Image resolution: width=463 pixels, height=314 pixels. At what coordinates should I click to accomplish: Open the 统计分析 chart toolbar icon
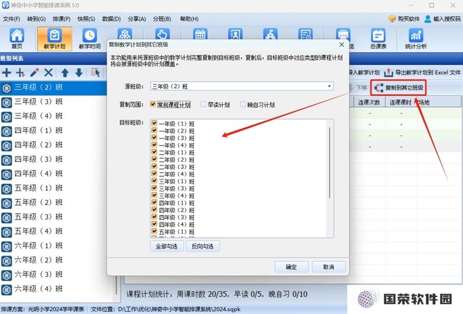click(x=416, y=39)
